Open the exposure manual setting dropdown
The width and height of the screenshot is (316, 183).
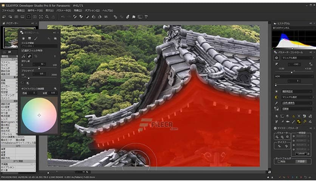pos(297,58)
